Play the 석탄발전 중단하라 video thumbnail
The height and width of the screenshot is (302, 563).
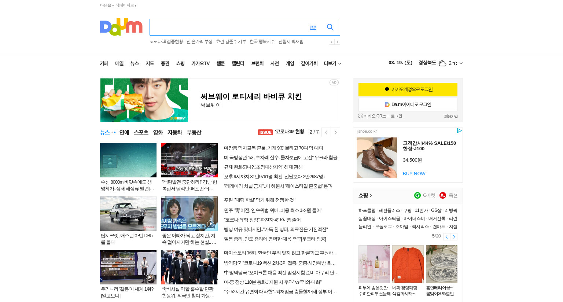(x=189, y=160)
